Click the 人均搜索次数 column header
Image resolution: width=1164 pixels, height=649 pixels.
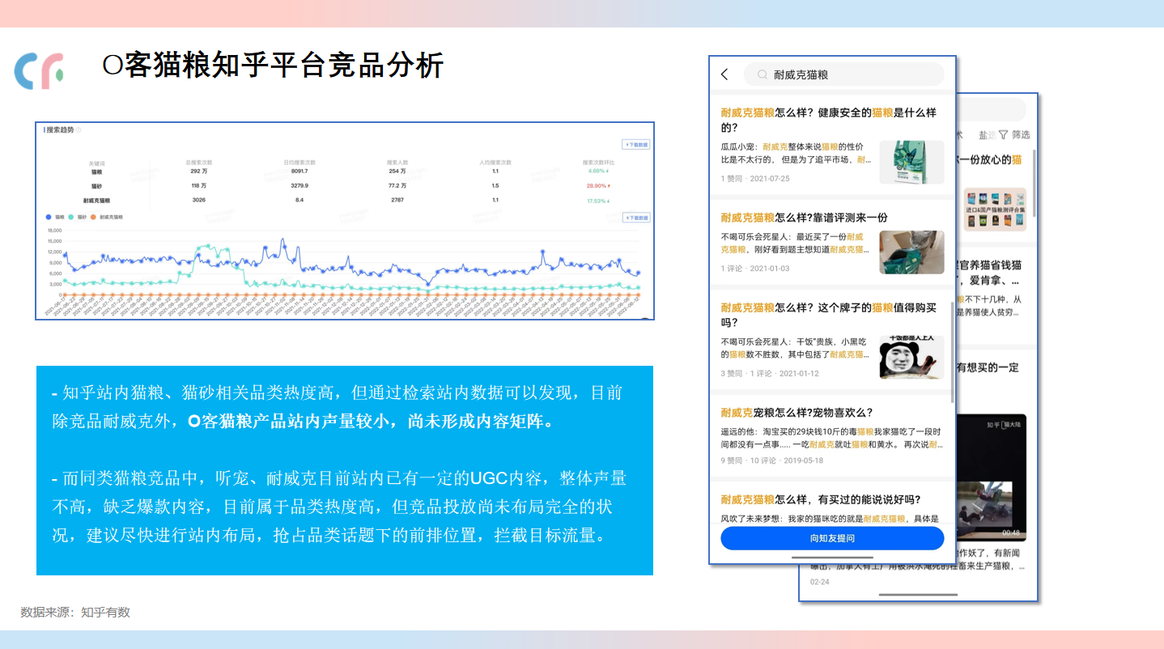click(495, 163)
